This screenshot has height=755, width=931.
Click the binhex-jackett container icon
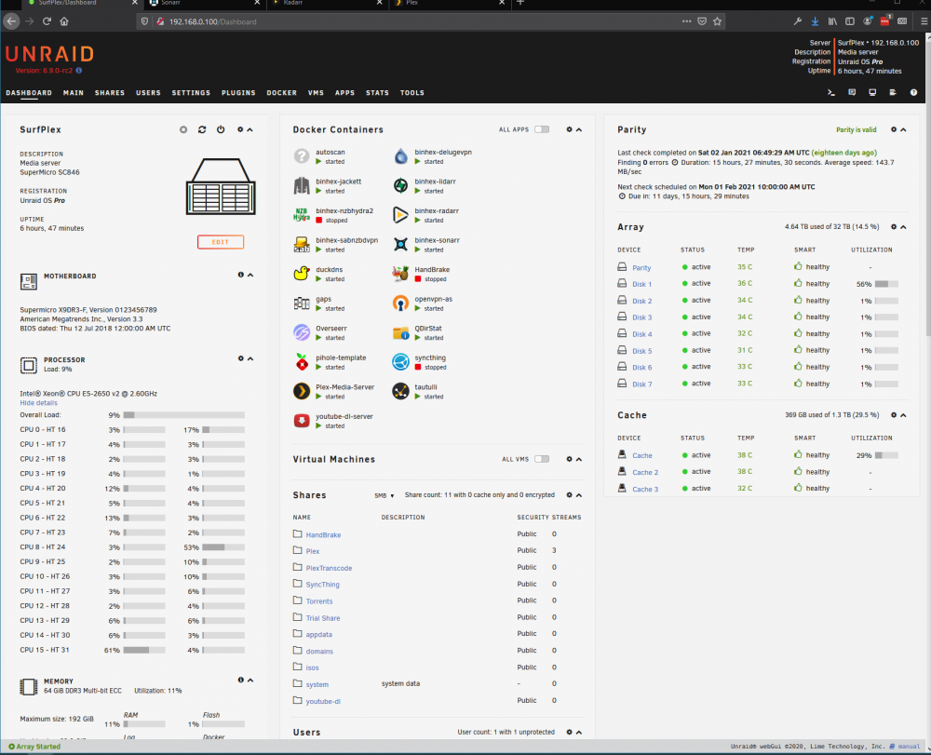(x=302, y=186)
